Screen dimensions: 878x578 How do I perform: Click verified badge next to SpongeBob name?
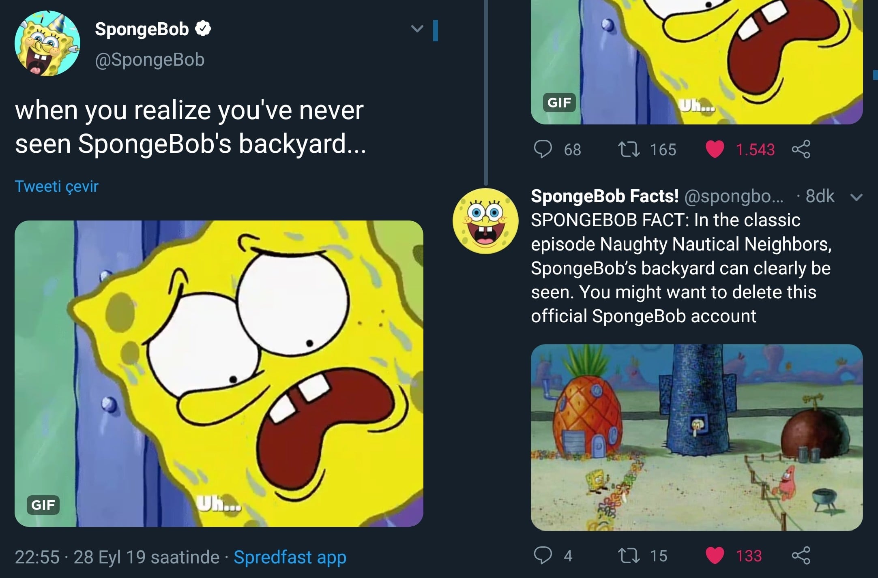(203, 29)
